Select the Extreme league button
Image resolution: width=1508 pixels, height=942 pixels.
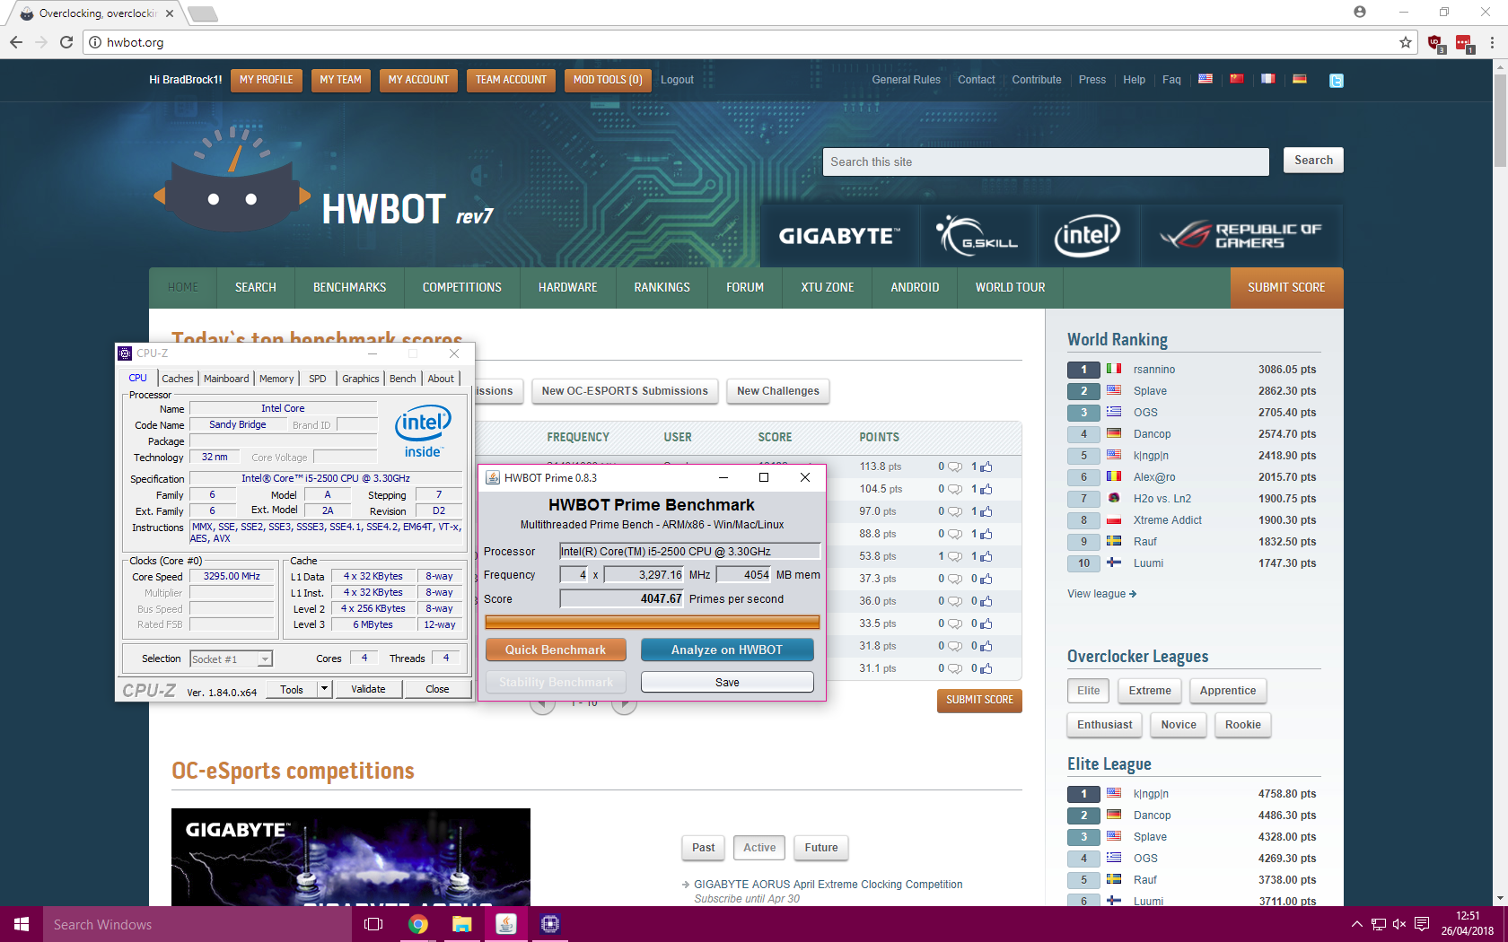[x=1150, y=691]
